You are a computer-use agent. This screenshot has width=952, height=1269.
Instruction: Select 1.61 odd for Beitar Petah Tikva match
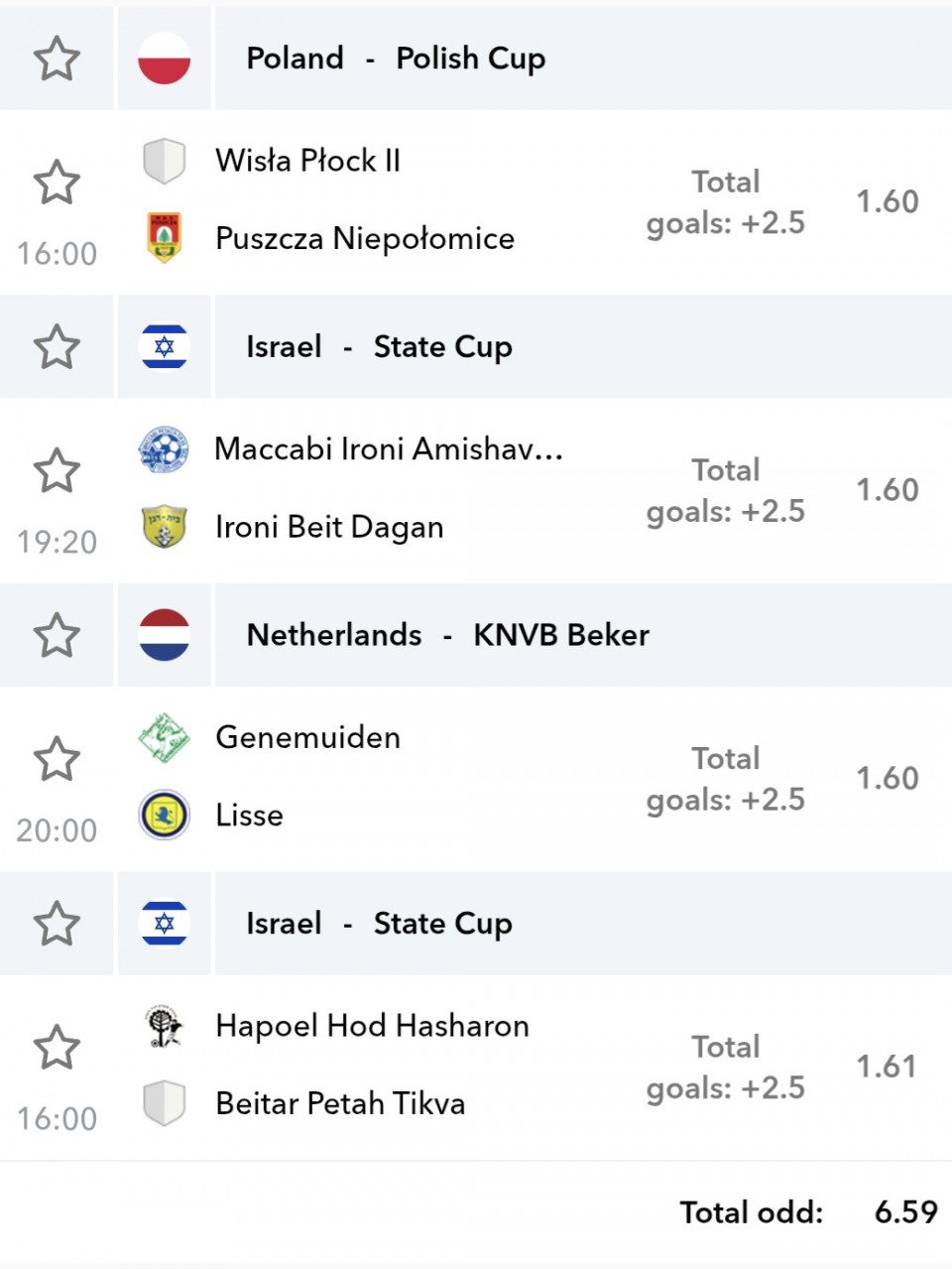click(x=887, y=1067)
